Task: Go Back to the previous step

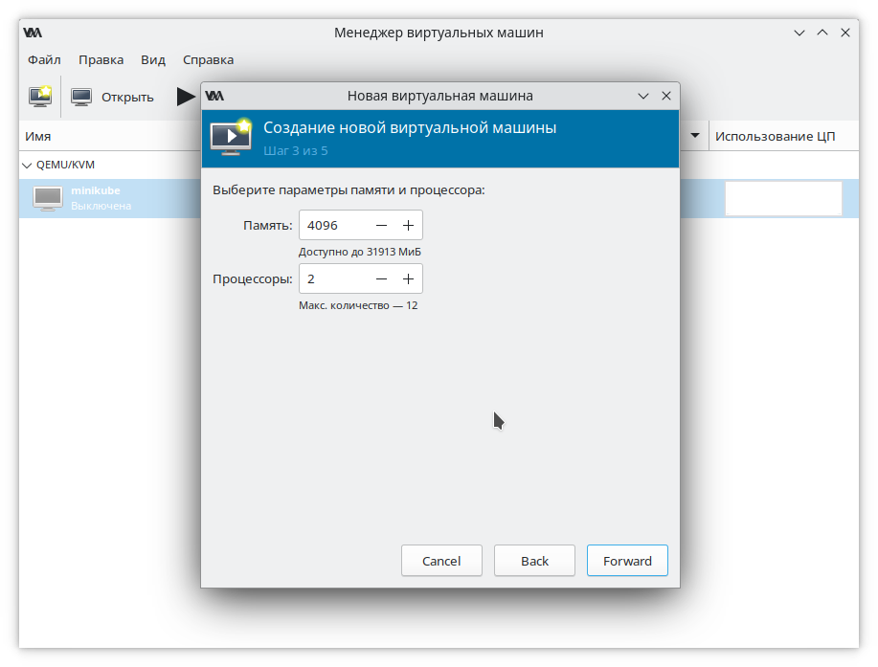Action: (534, 561)
